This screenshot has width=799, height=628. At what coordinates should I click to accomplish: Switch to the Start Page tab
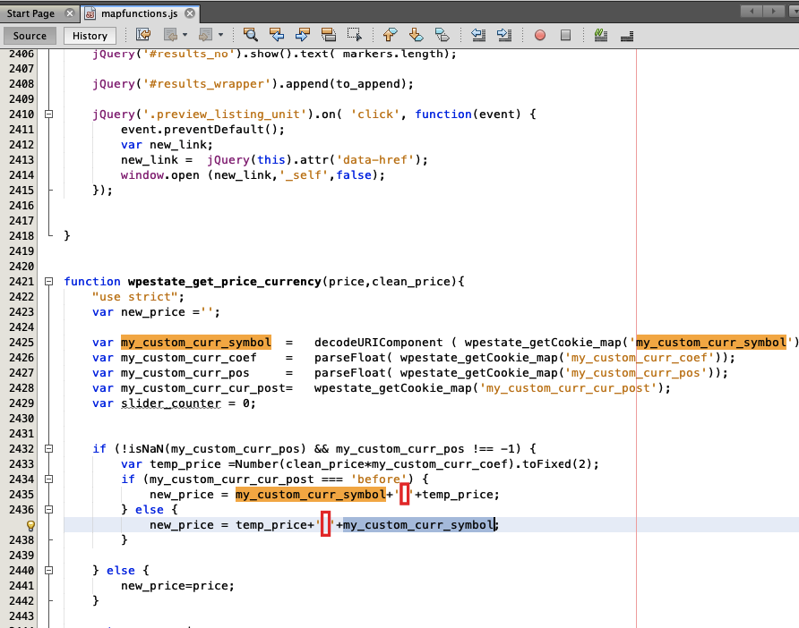tap(31, 13)
